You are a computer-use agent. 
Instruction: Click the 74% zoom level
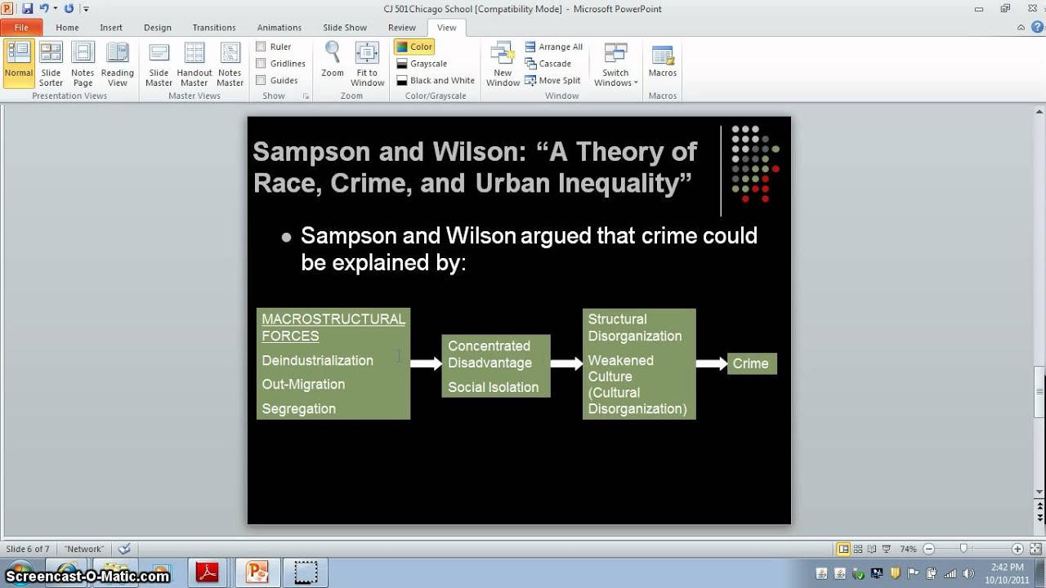pyautogui.click(x=908, y=549)
